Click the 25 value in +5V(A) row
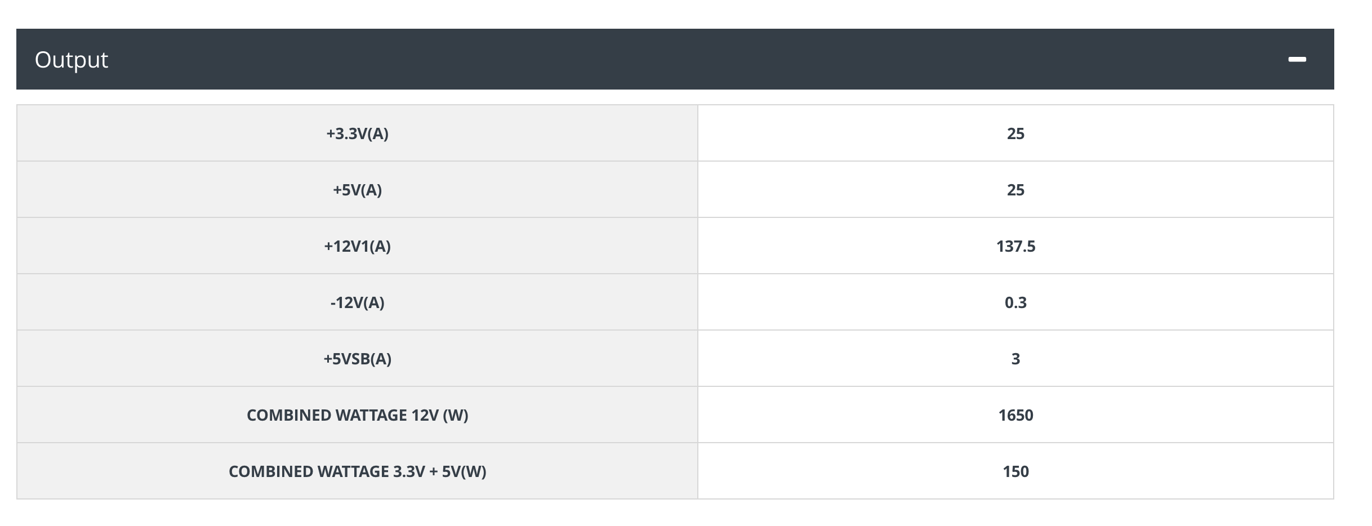The height and width of the screenshot is (526, 1372). tap(1015, 190)
